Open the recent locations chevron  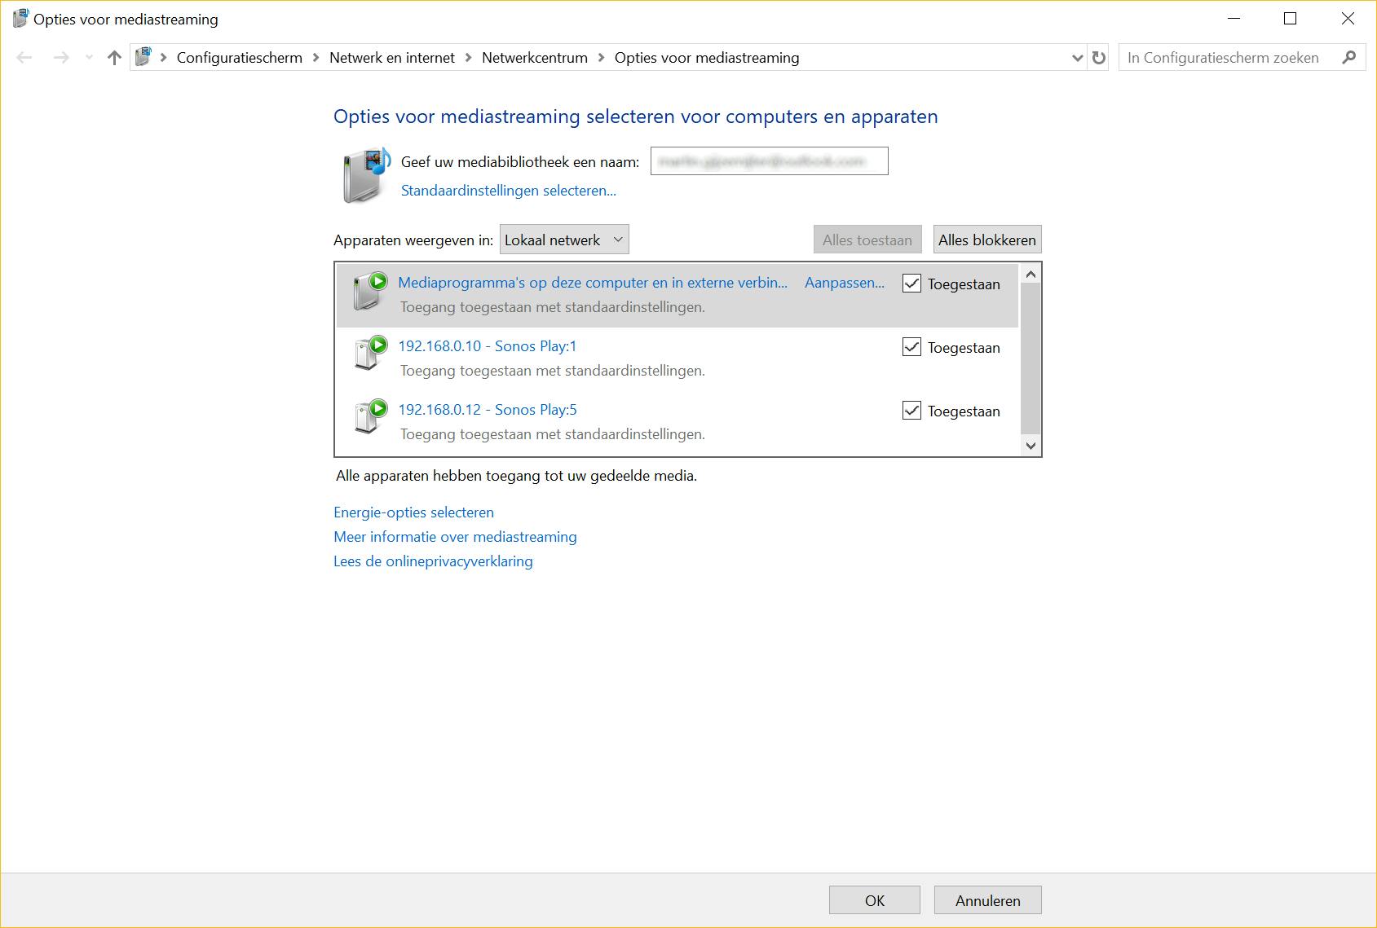pyautogui.click(x=89, y=58)
